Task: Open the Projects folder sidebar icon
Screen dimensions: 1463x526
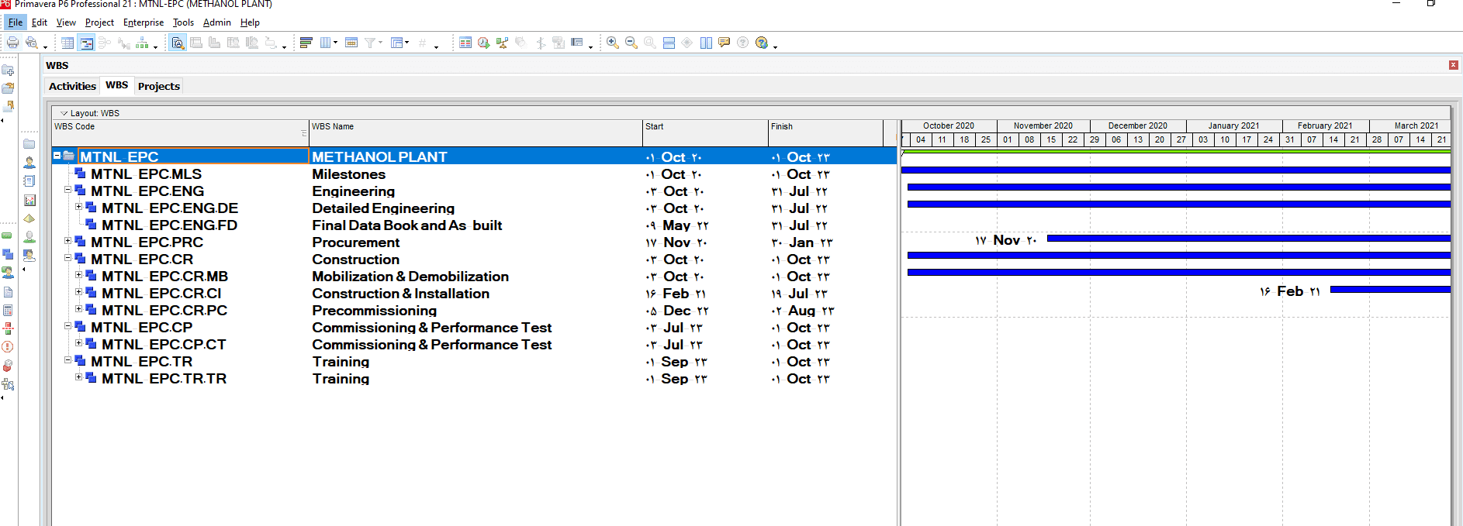Action: click(29, 144)
